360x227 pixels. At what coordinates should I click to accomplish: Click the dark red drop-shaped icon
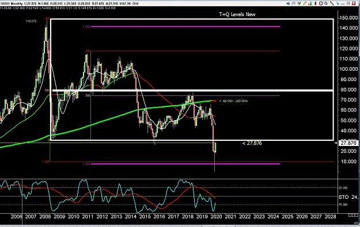tap(316, 3)
